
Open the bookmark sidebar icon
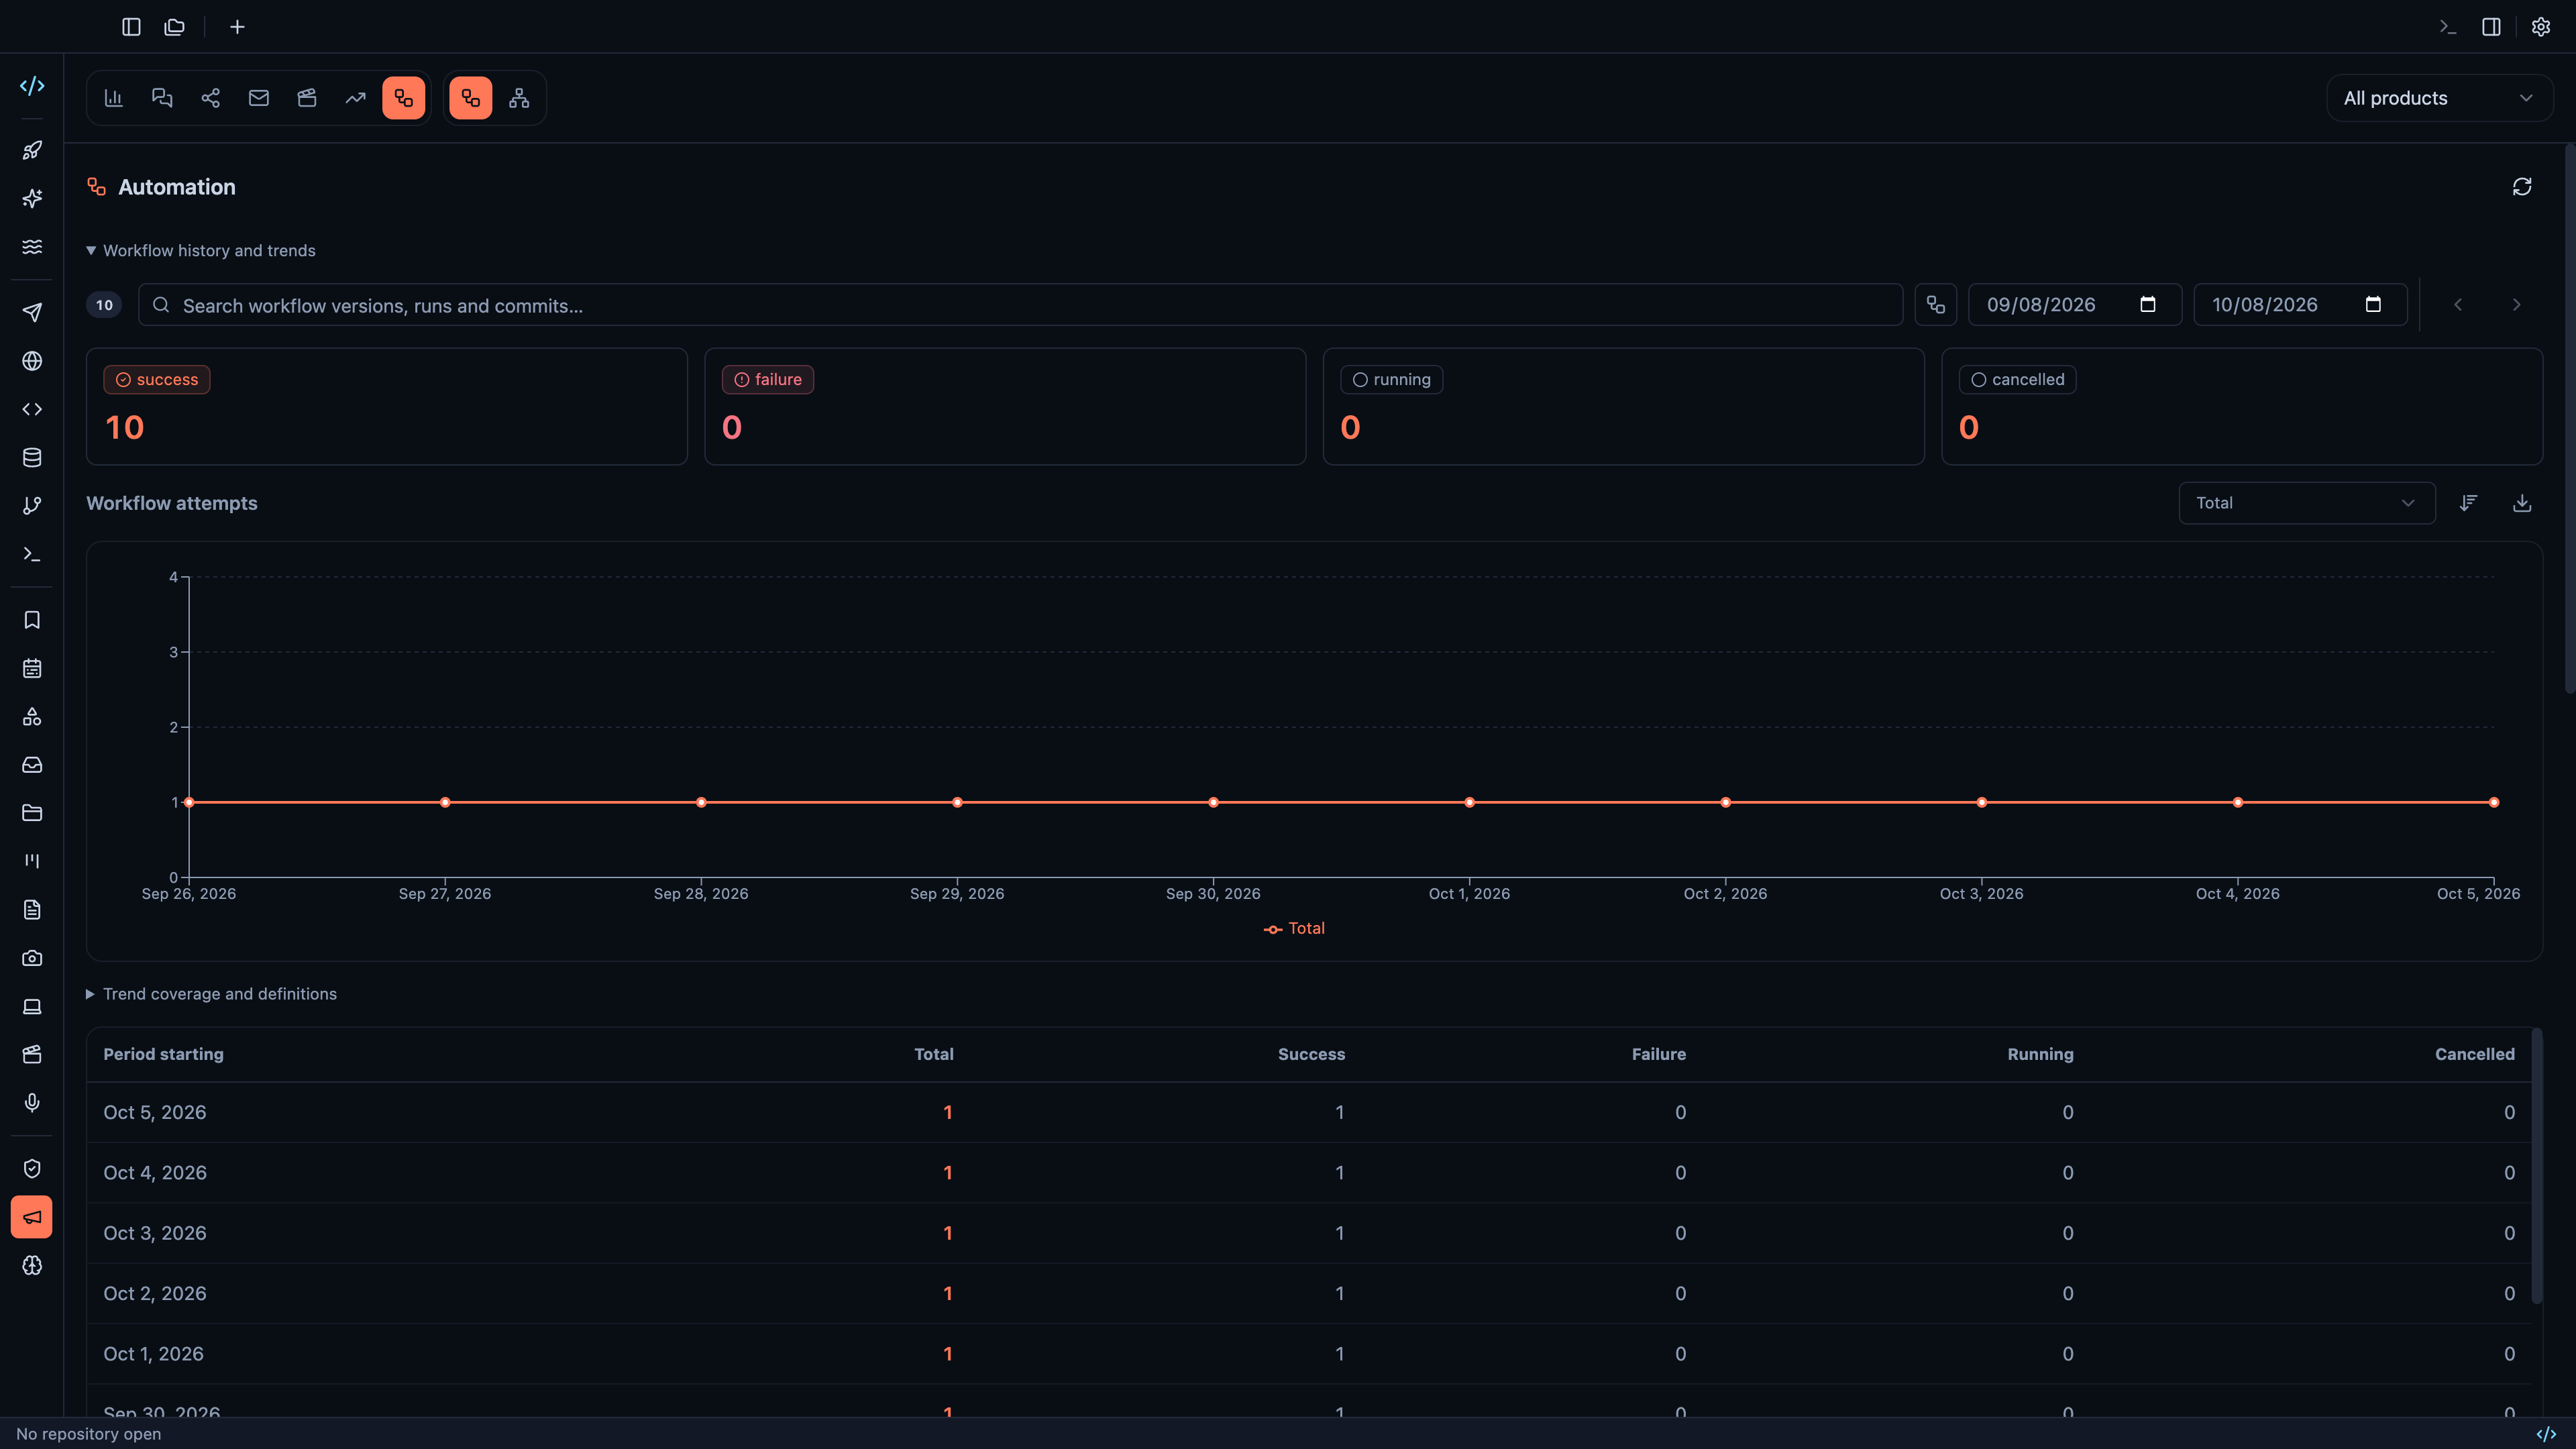coord(32,620)
